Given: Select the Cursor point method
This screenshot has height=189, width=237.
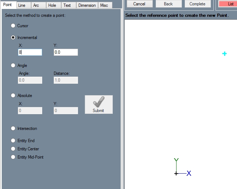Looking at the screenshot, I should click(x=13, y=26).
